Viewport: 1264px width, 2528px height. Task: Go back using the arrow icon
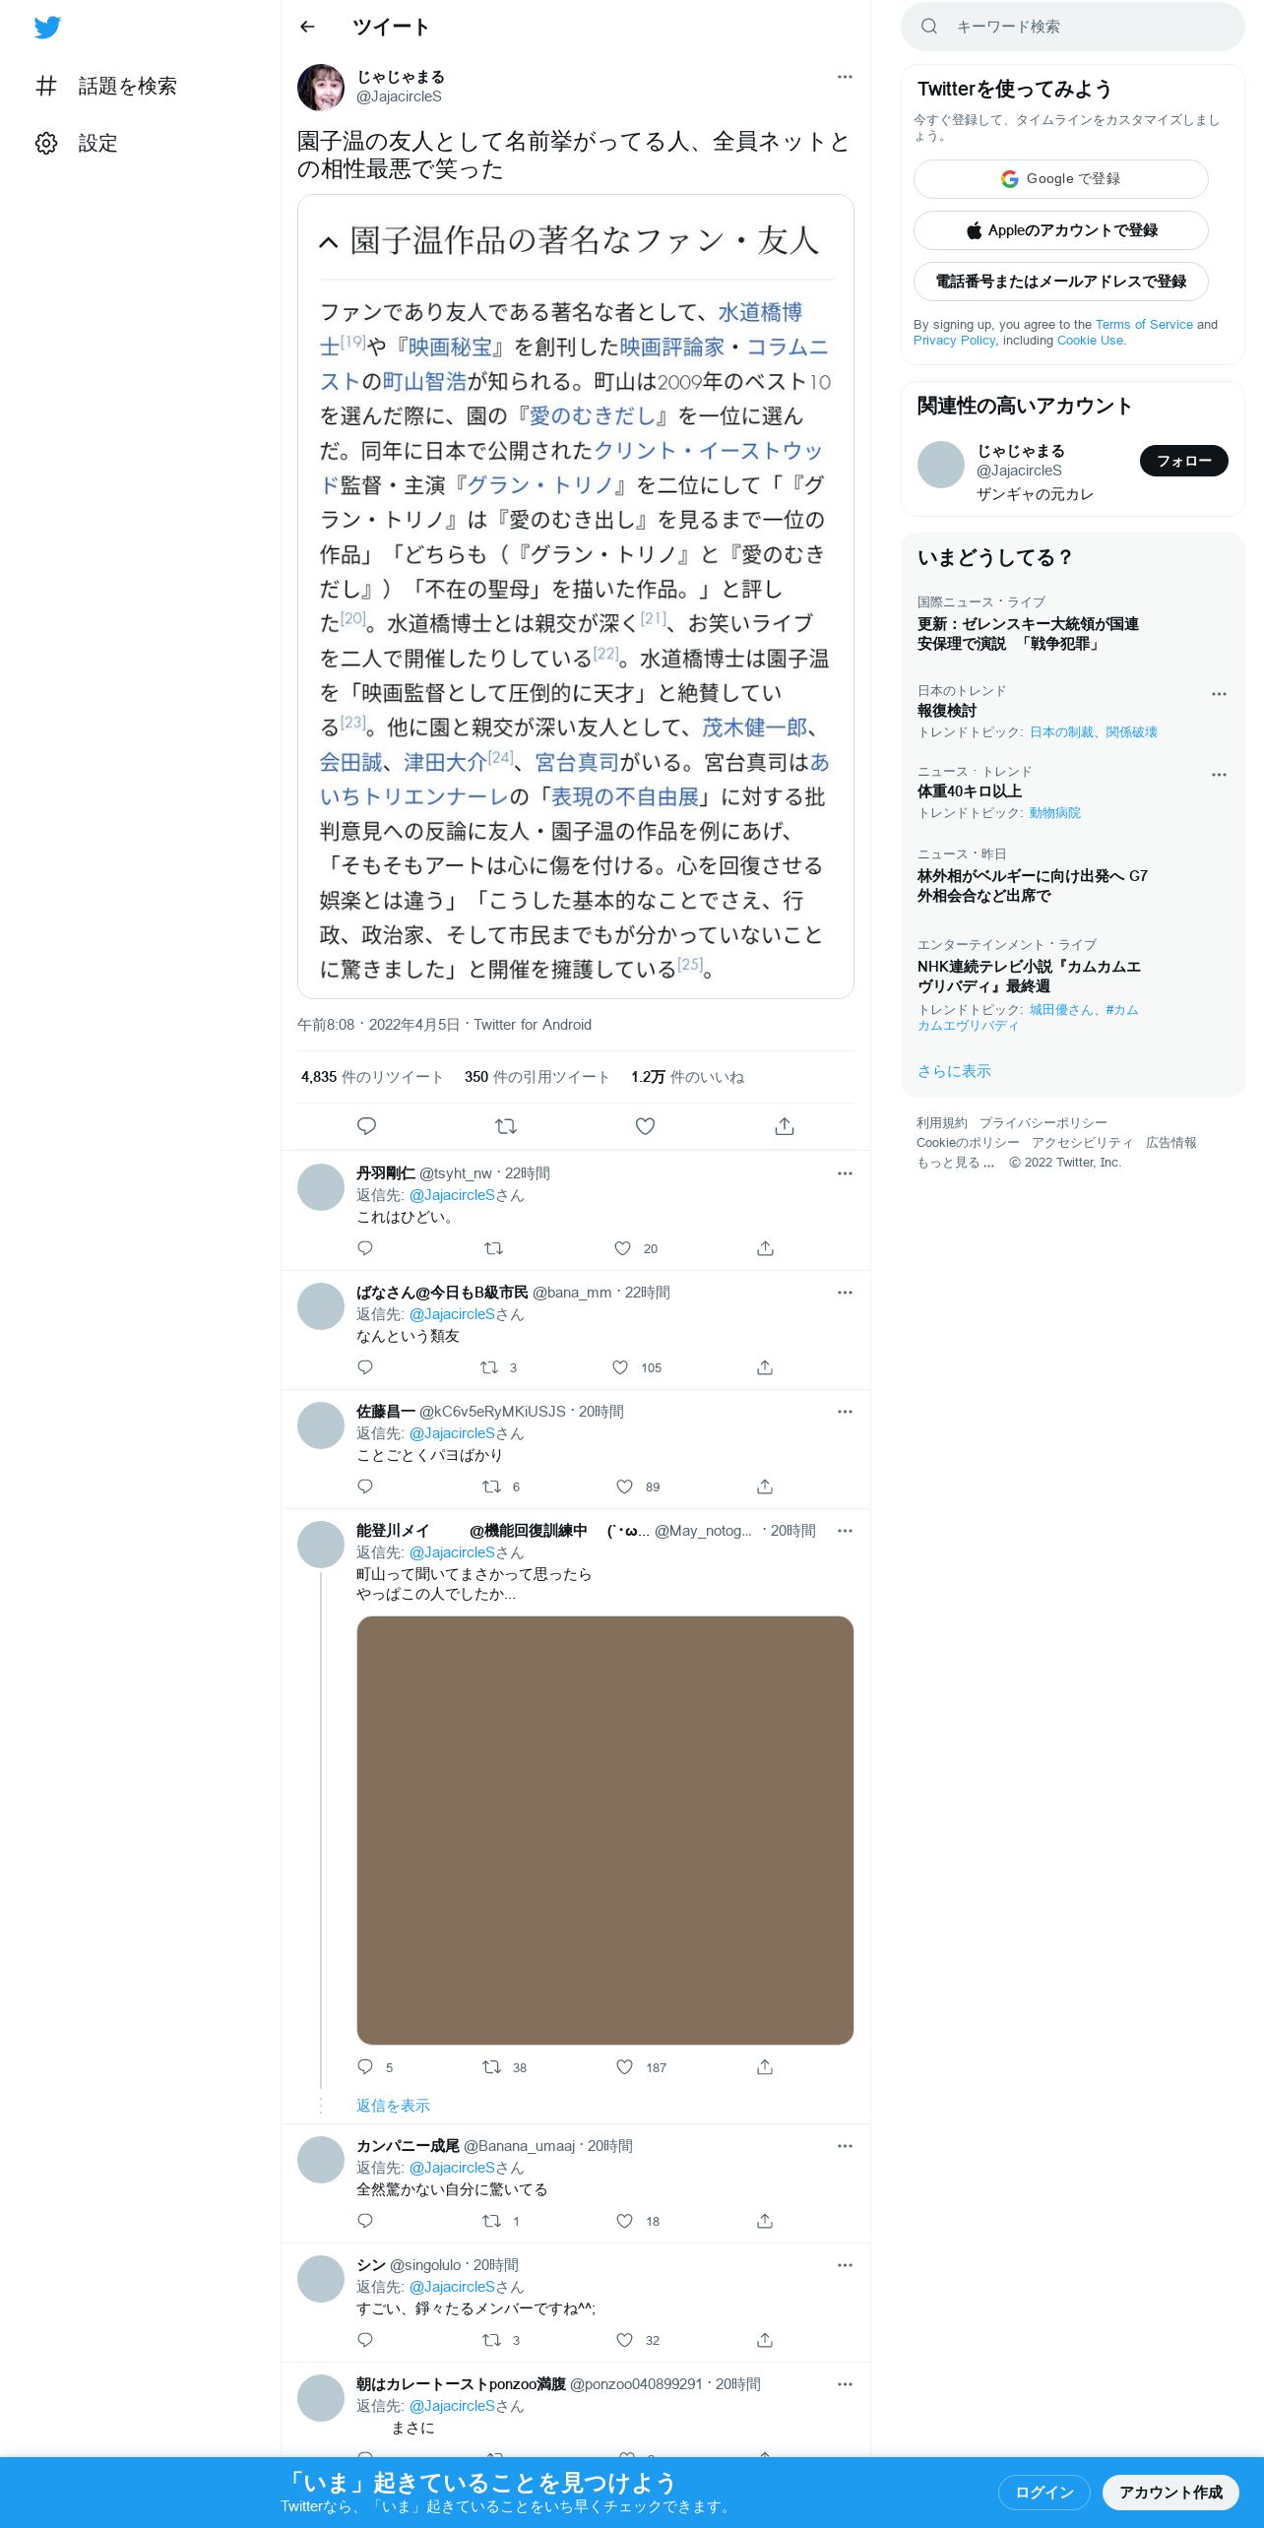pyautogui.click(x=307, y=27)
